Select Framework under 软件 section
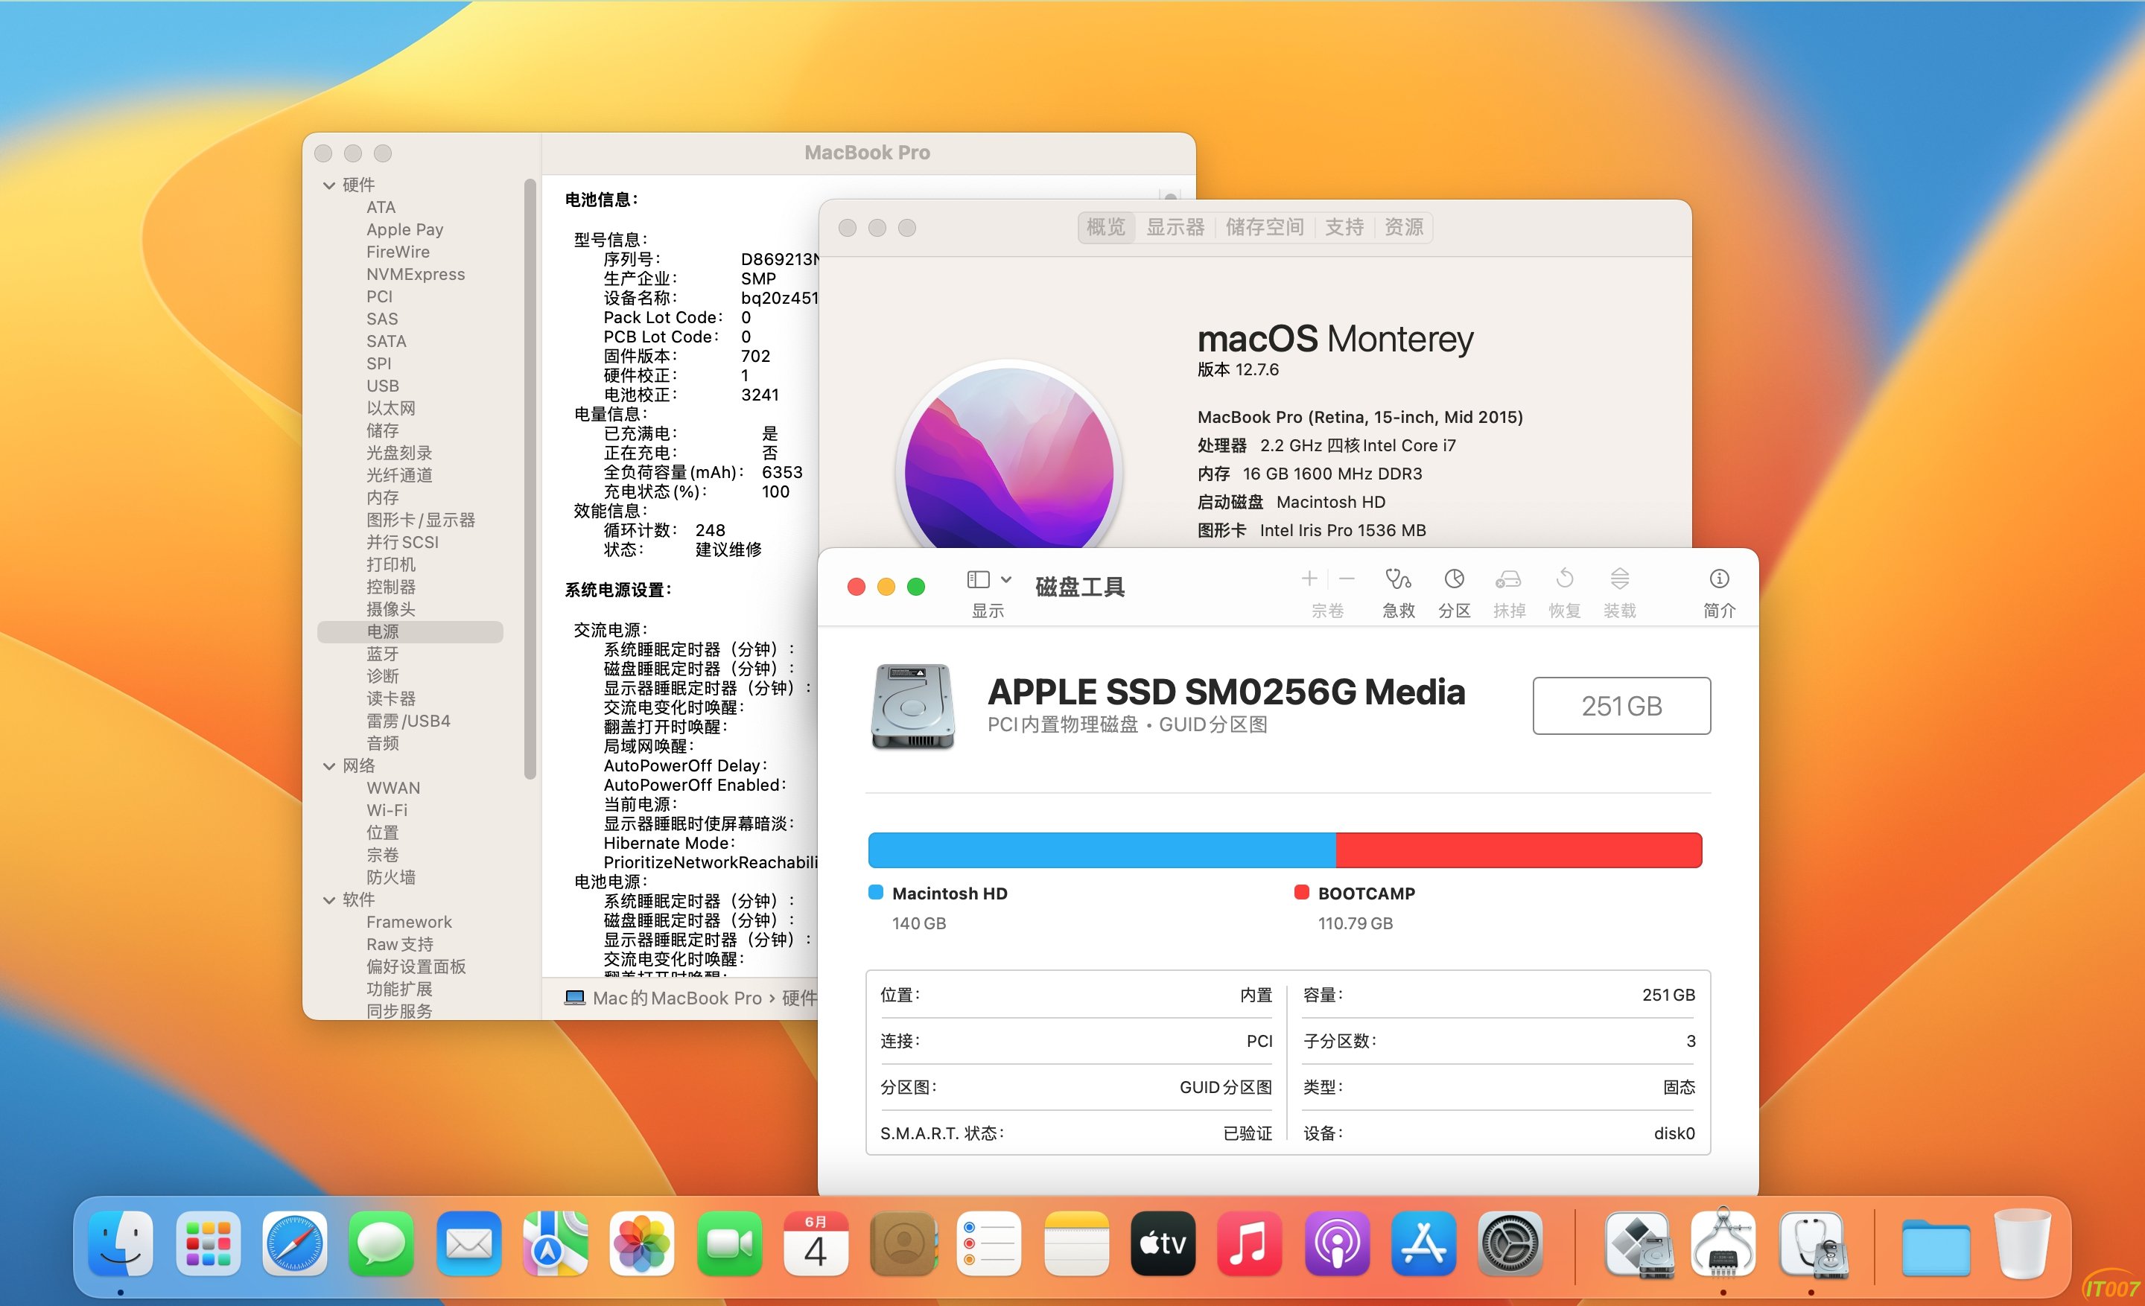The height and width of the screenshot is (1306, 2145). pos(409,921)
